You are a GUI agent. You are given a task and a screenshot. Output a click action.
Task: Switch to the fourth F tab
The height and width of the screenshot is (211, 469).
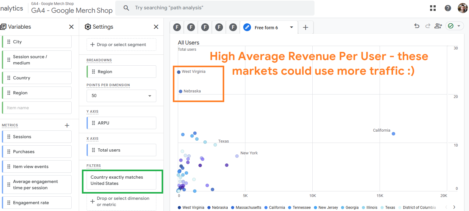pyautogui.click(x=219, y=27)
